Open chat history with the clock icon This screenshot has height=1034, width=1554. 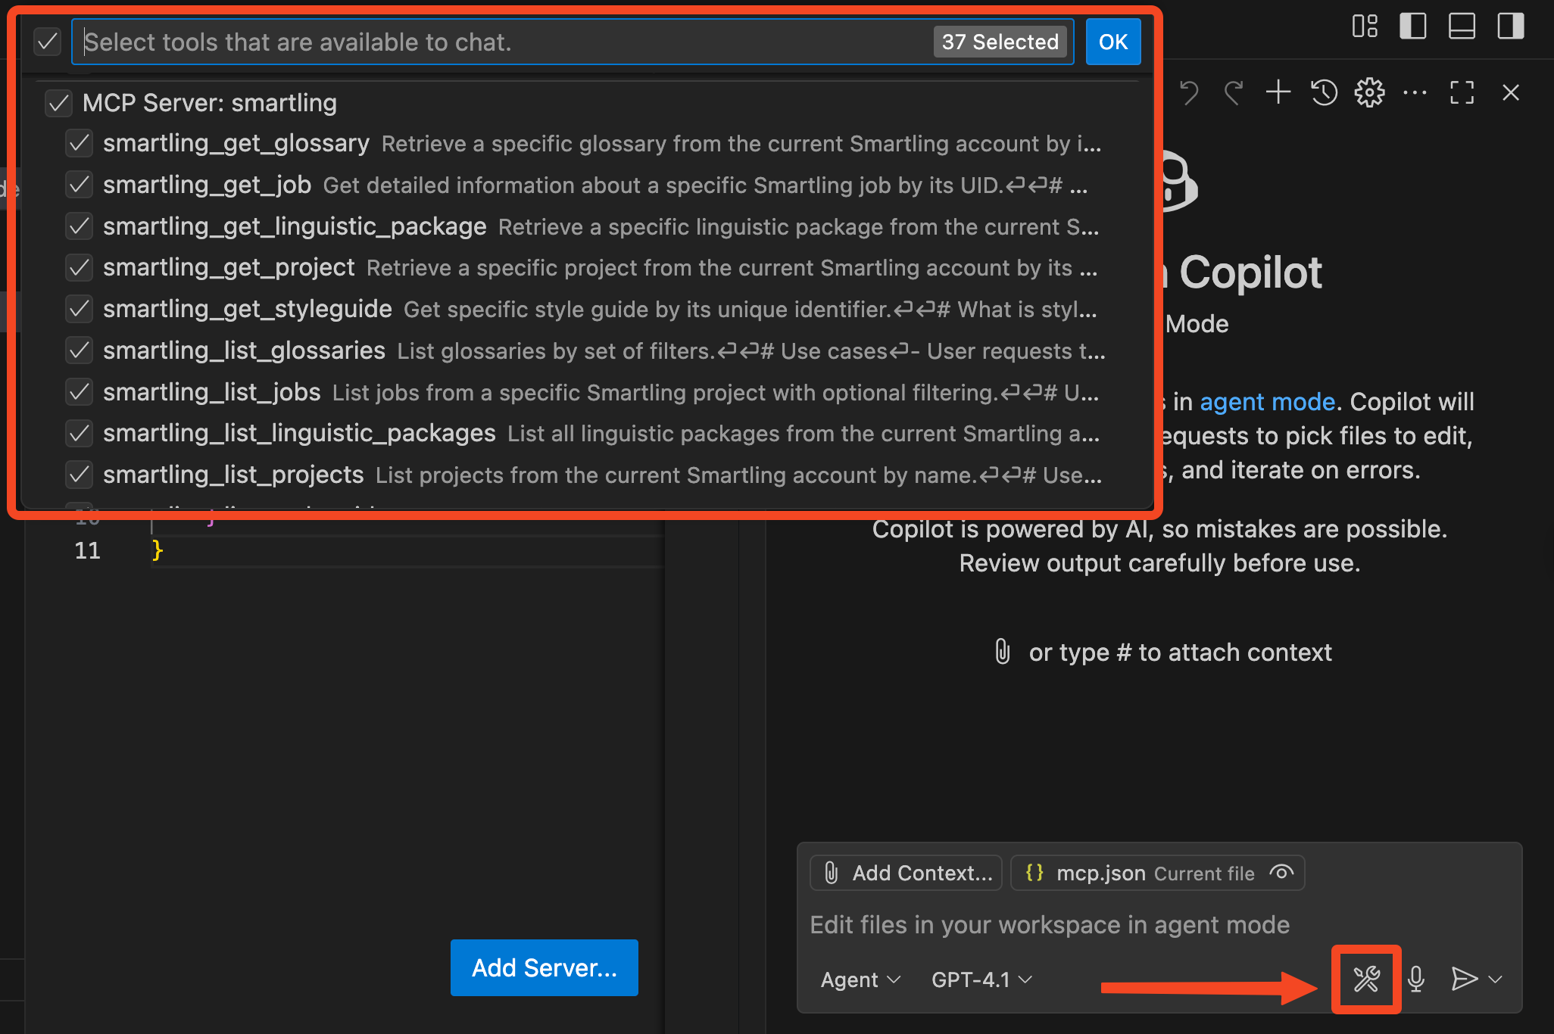click(1324, 92)
